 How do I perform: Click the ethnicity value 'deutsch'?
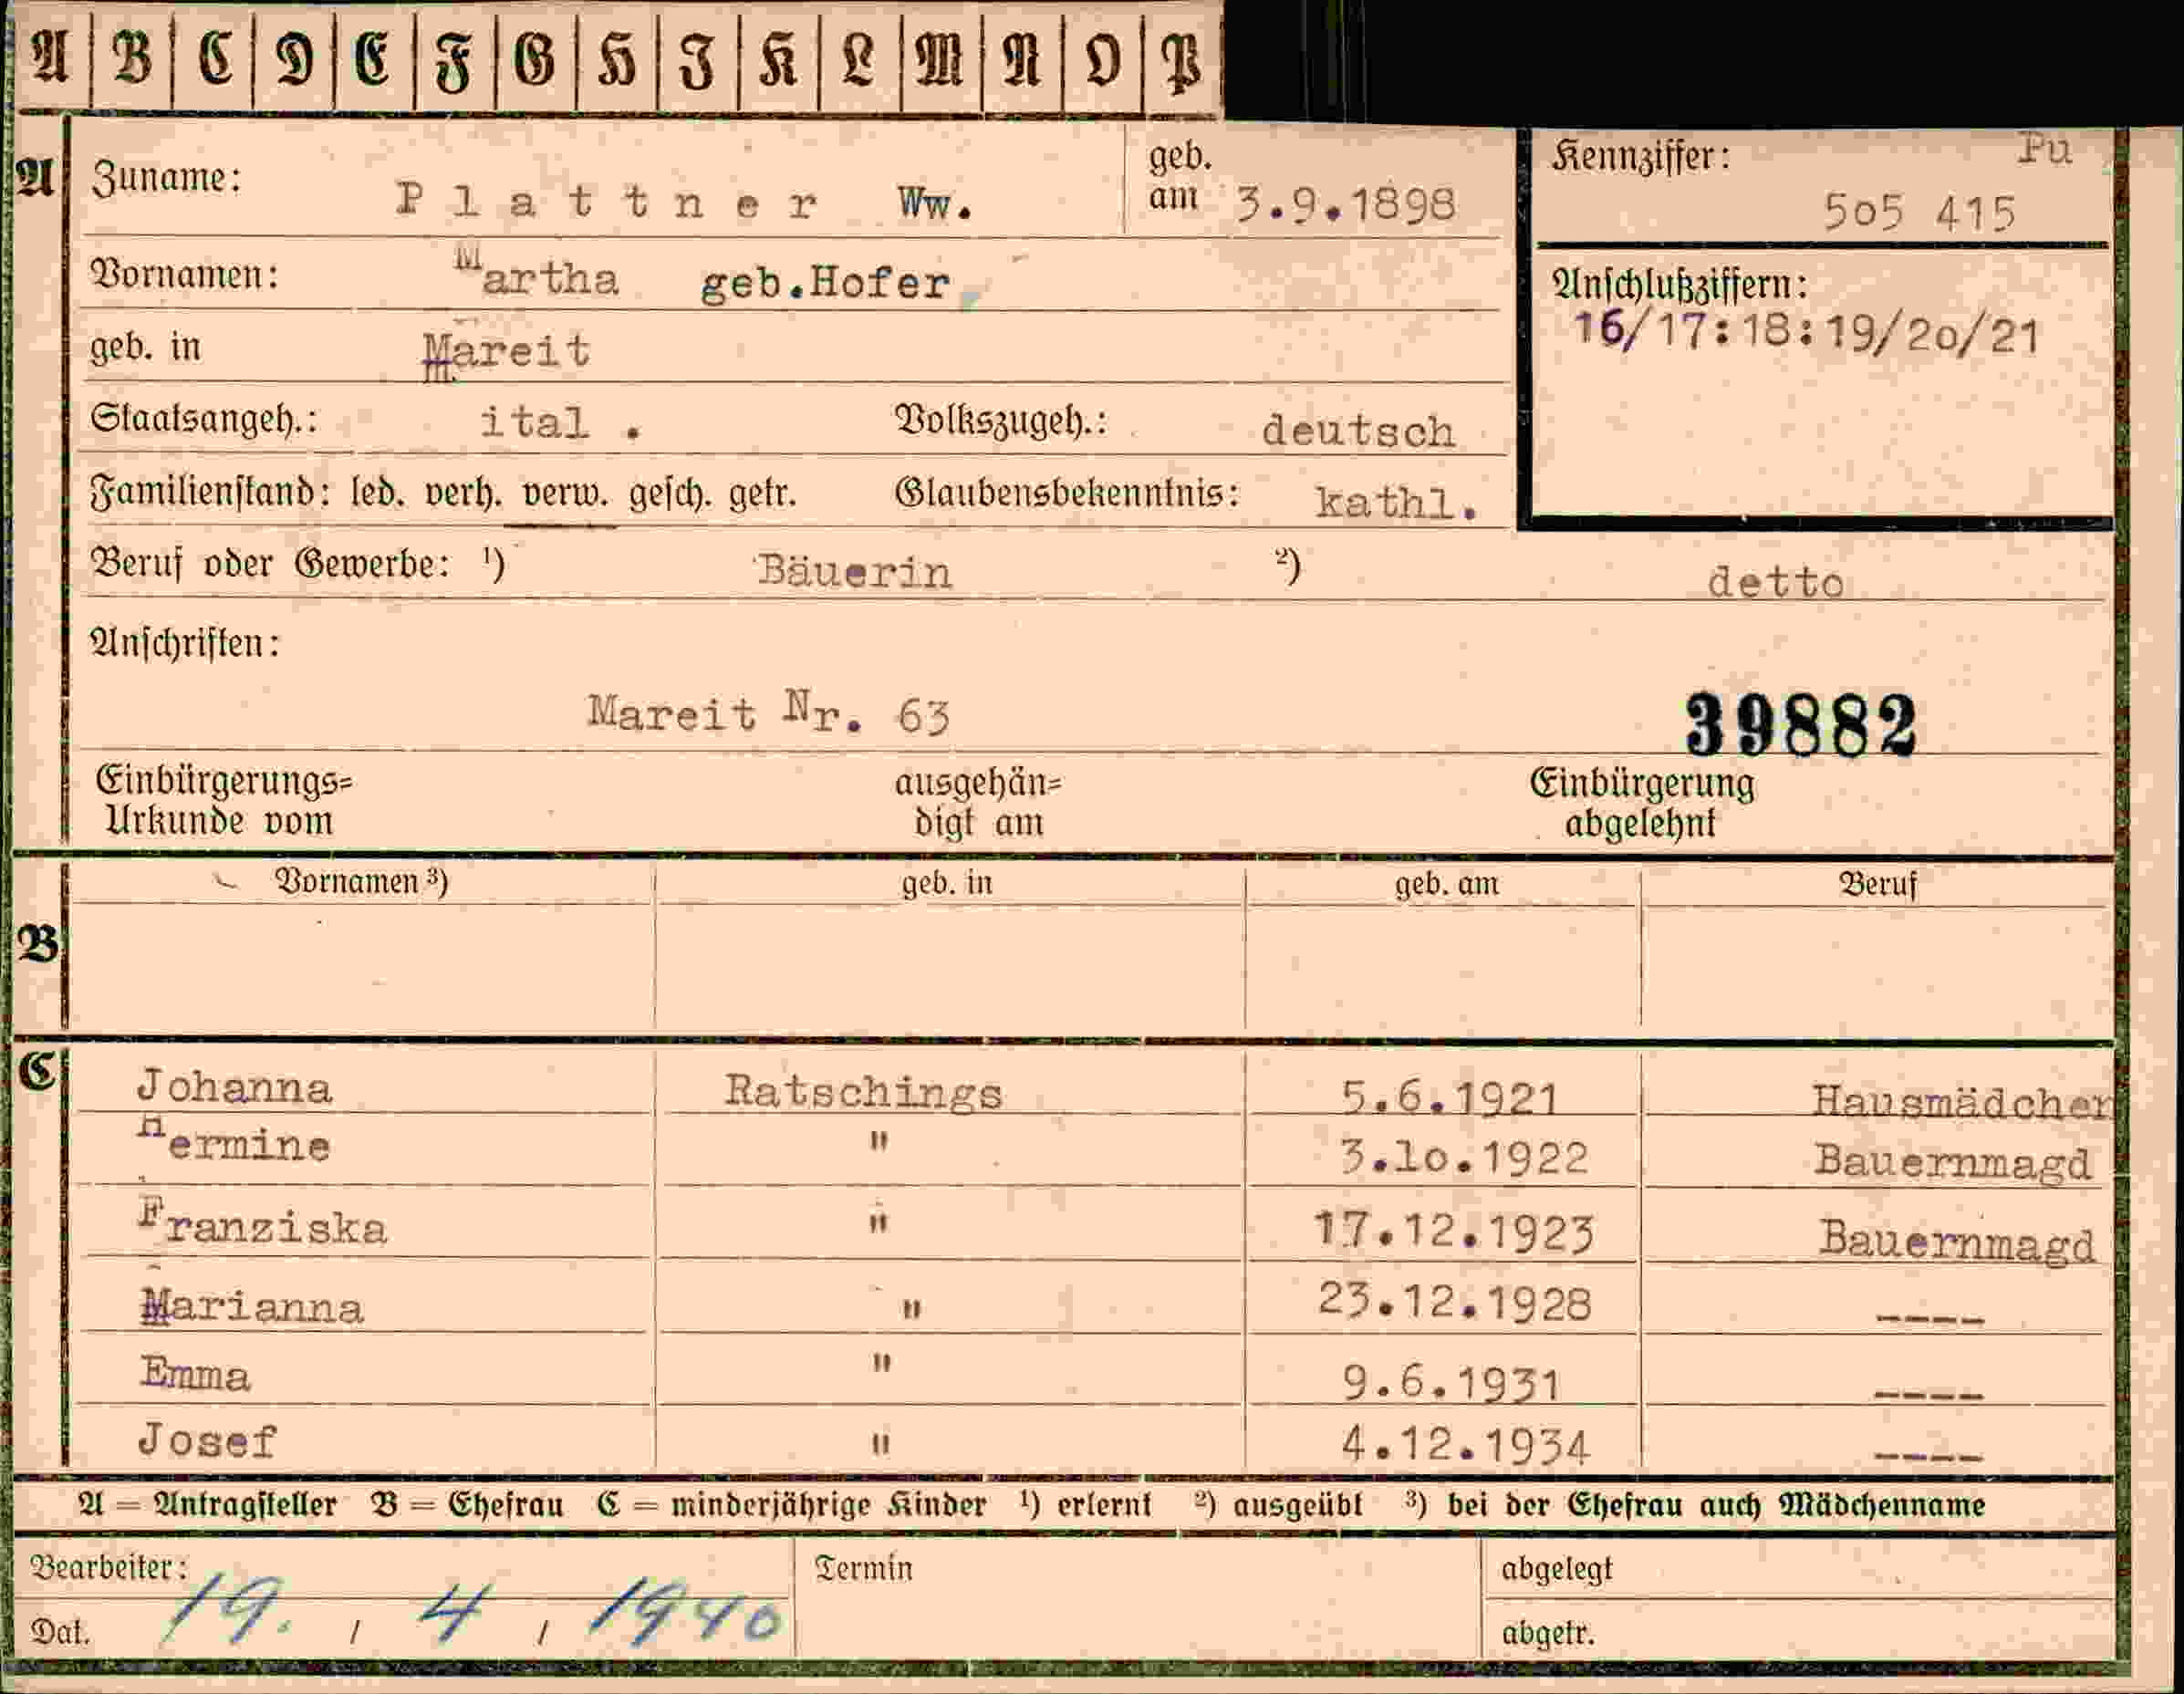point(1358,431)
